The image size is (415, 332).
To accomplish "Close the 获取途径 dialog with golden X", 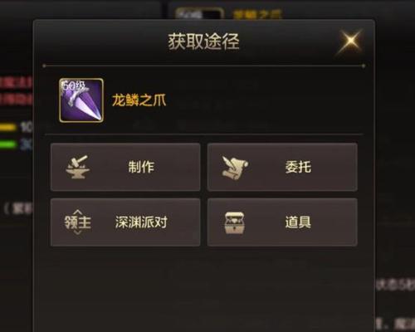I will pos(350,41).
